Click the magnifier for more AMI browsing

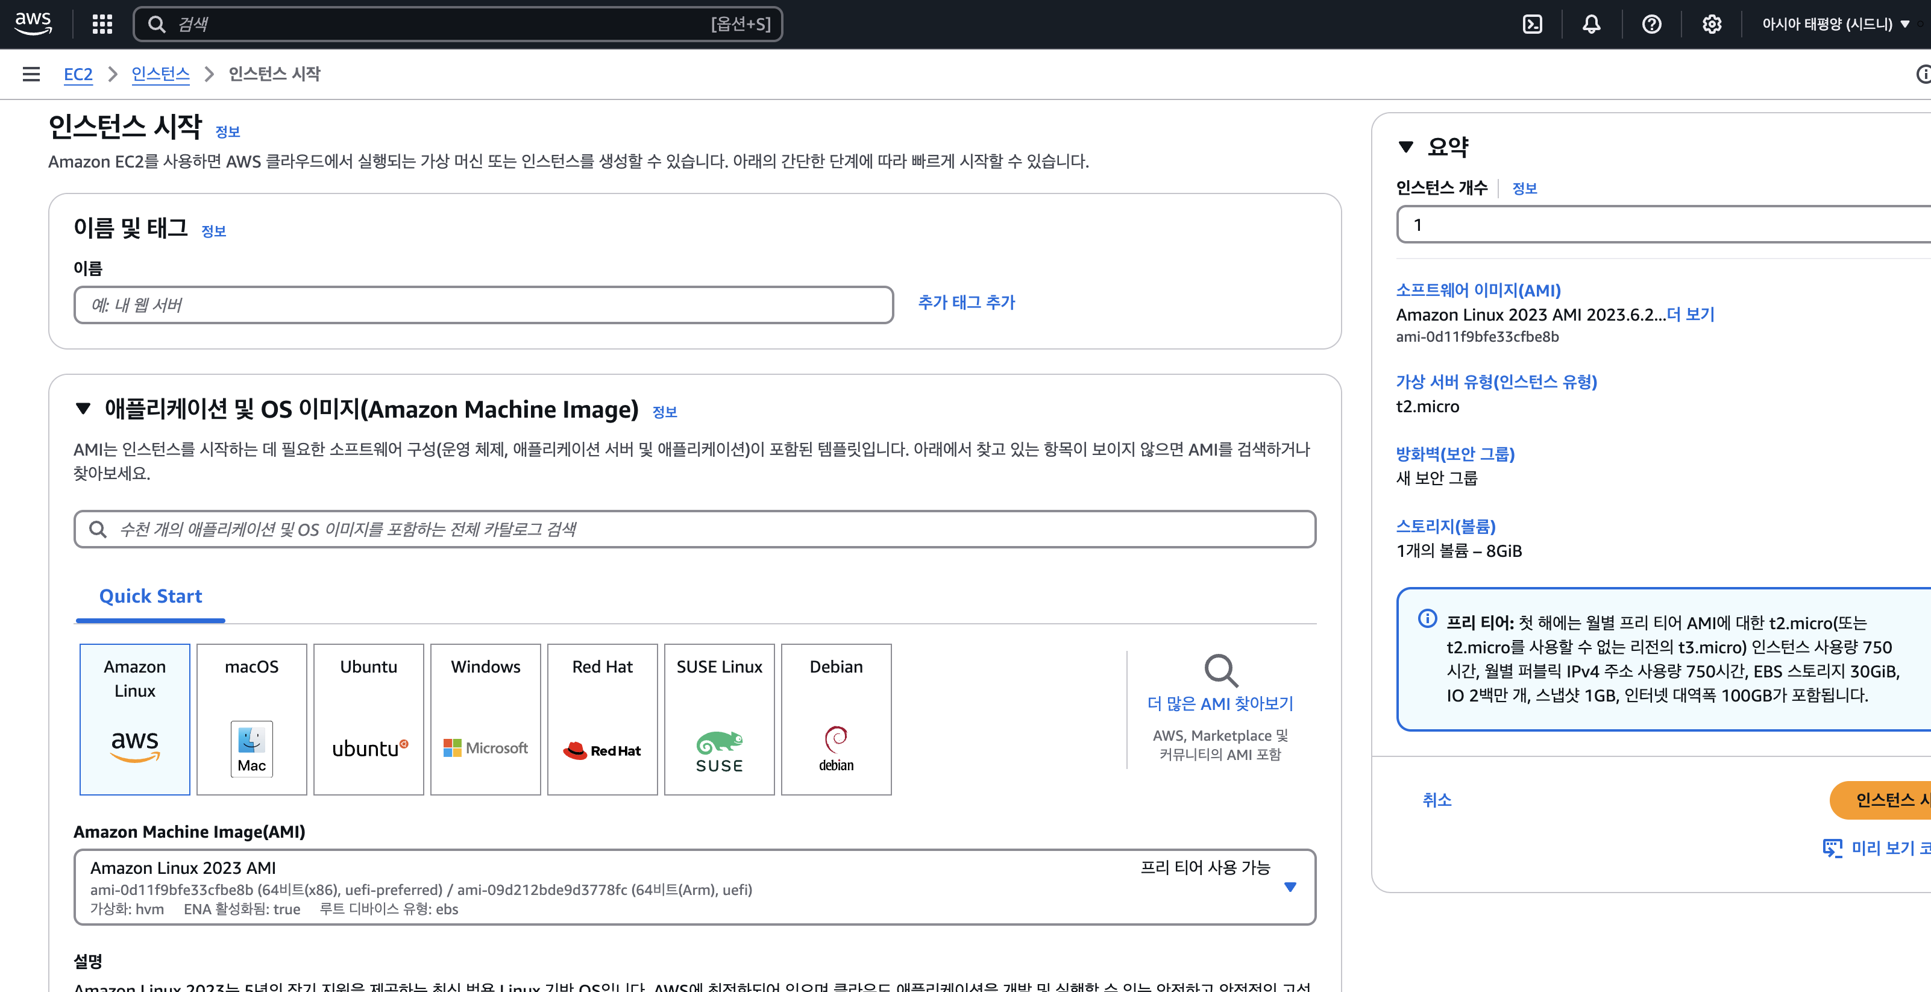[1220, 670]
